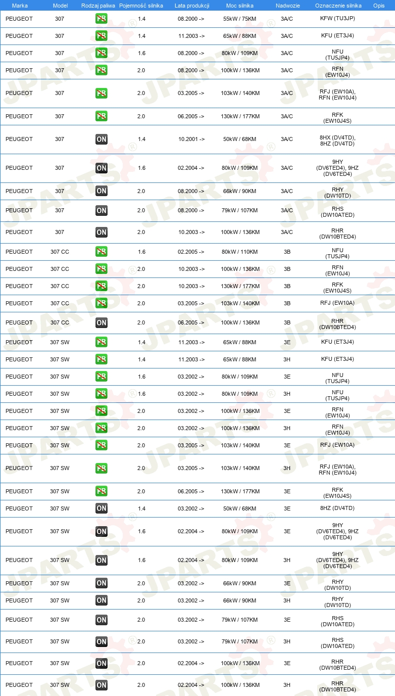Click the PB icon in the 307 CC RFJ (EW10A) row

(x=102, y=303)
